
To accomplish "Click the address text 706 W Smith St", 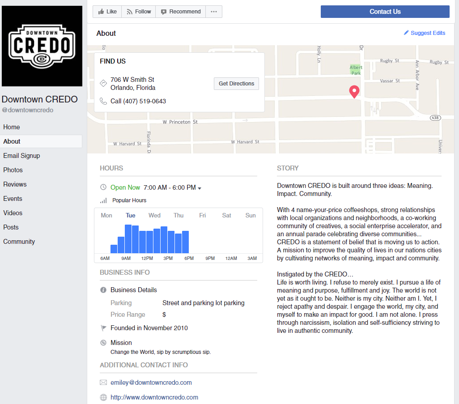I will [x=132, y=80].
